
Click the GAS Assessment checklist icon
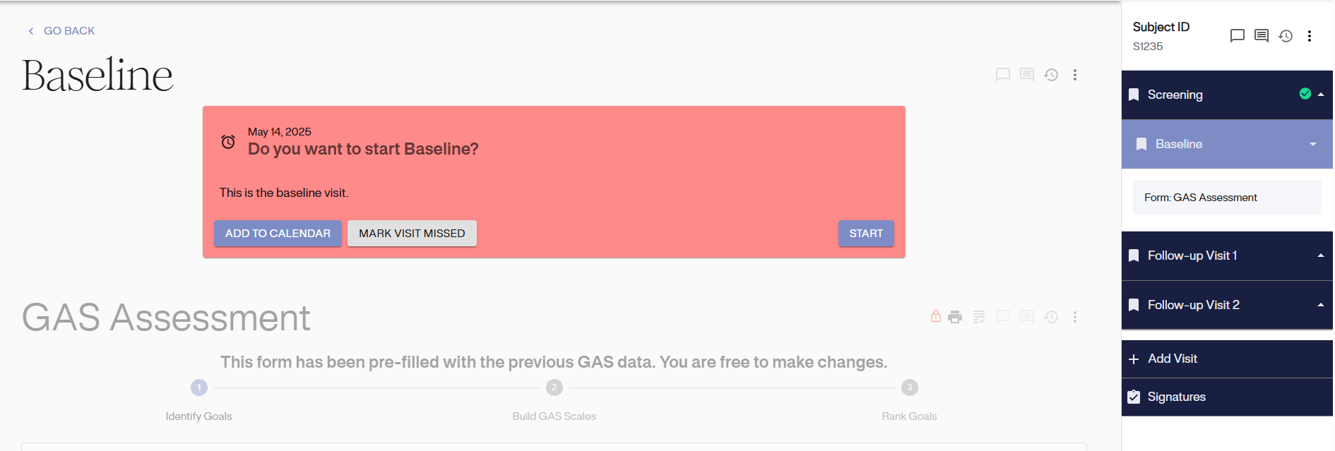tap(979, 317)
